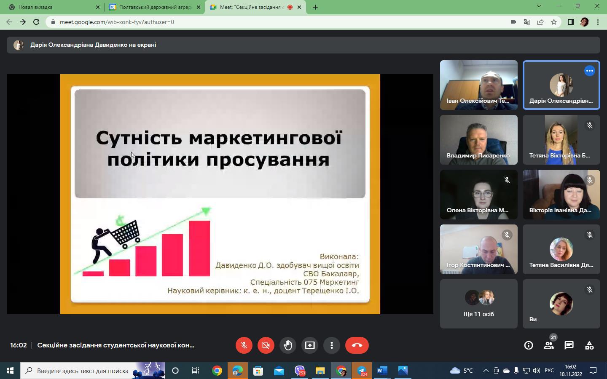This screenshot has height=379, width=607.
Task: Leave the call with red hang-up button
Action: 357,345
